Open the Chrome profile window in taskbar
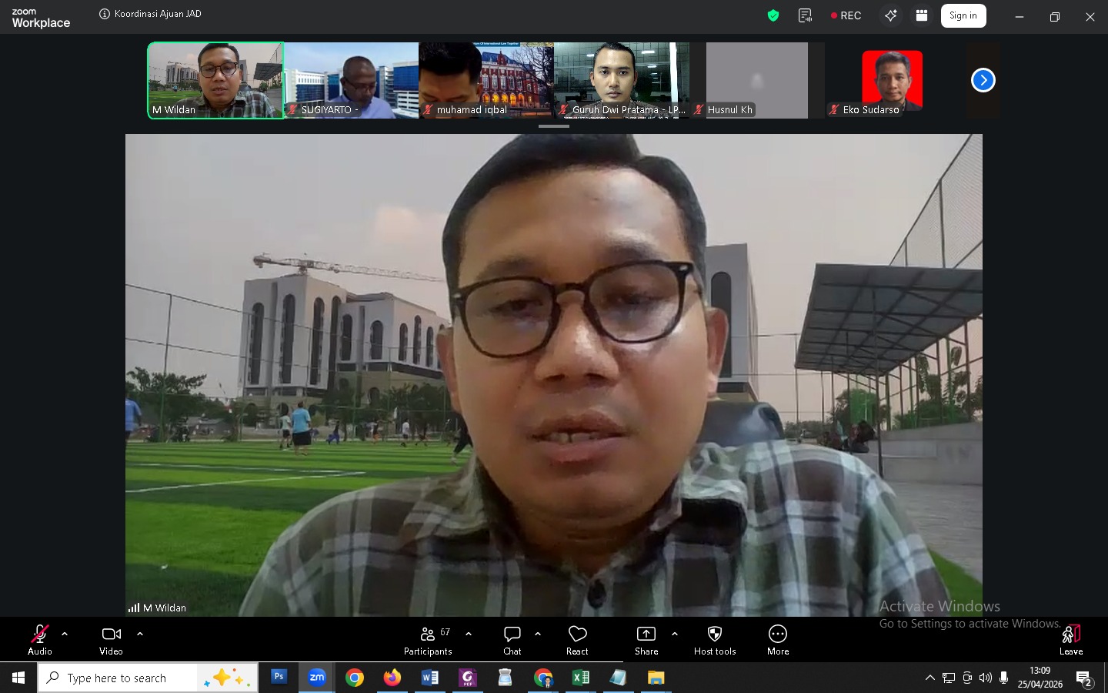Image resolution: width=1108 pixels, height=693 pixels. 543,678
